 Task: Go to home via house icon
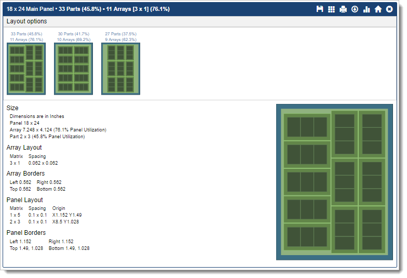click(x=378, y=9)
